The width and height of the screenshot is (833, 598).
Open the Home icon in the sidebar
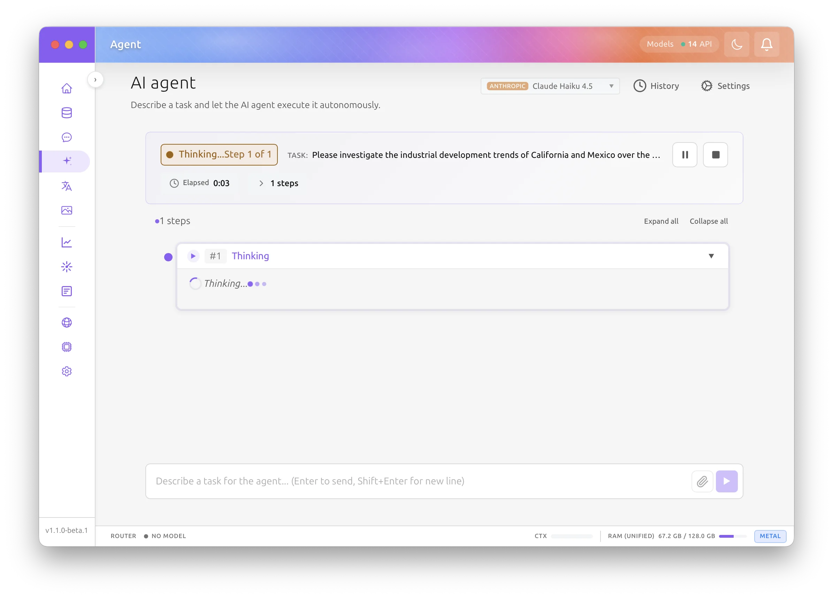coord(67,88)
